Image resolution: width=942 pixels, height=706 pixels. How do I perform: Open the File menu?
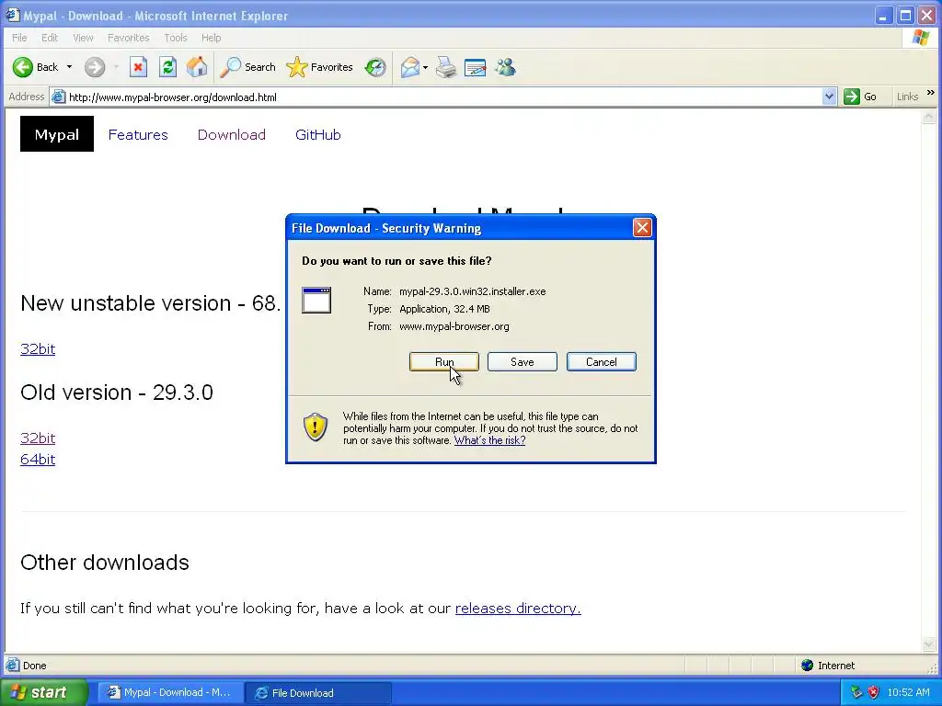pos(19,38)
